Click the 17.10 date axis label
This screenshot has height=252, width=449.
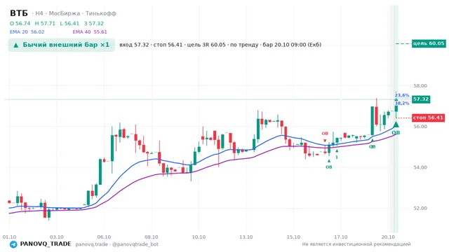tap(341, 237)
